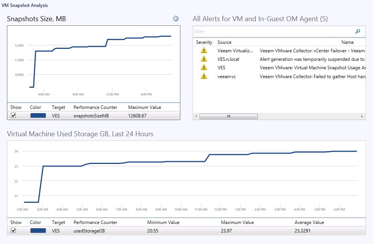Sort alerts by Severity column header
This screenshot has width=373, height=244.
click(204, 42)
